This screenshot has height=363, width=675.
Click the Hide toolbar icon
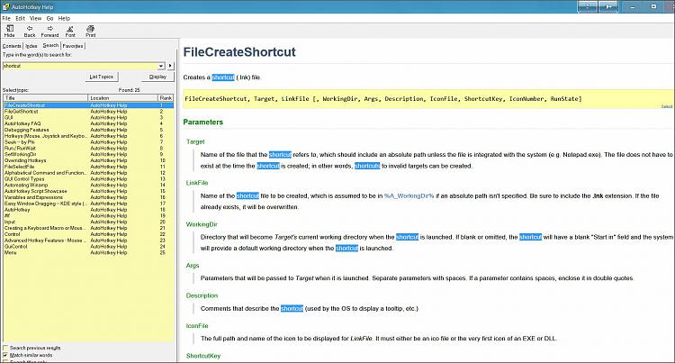tap(10, 31)
